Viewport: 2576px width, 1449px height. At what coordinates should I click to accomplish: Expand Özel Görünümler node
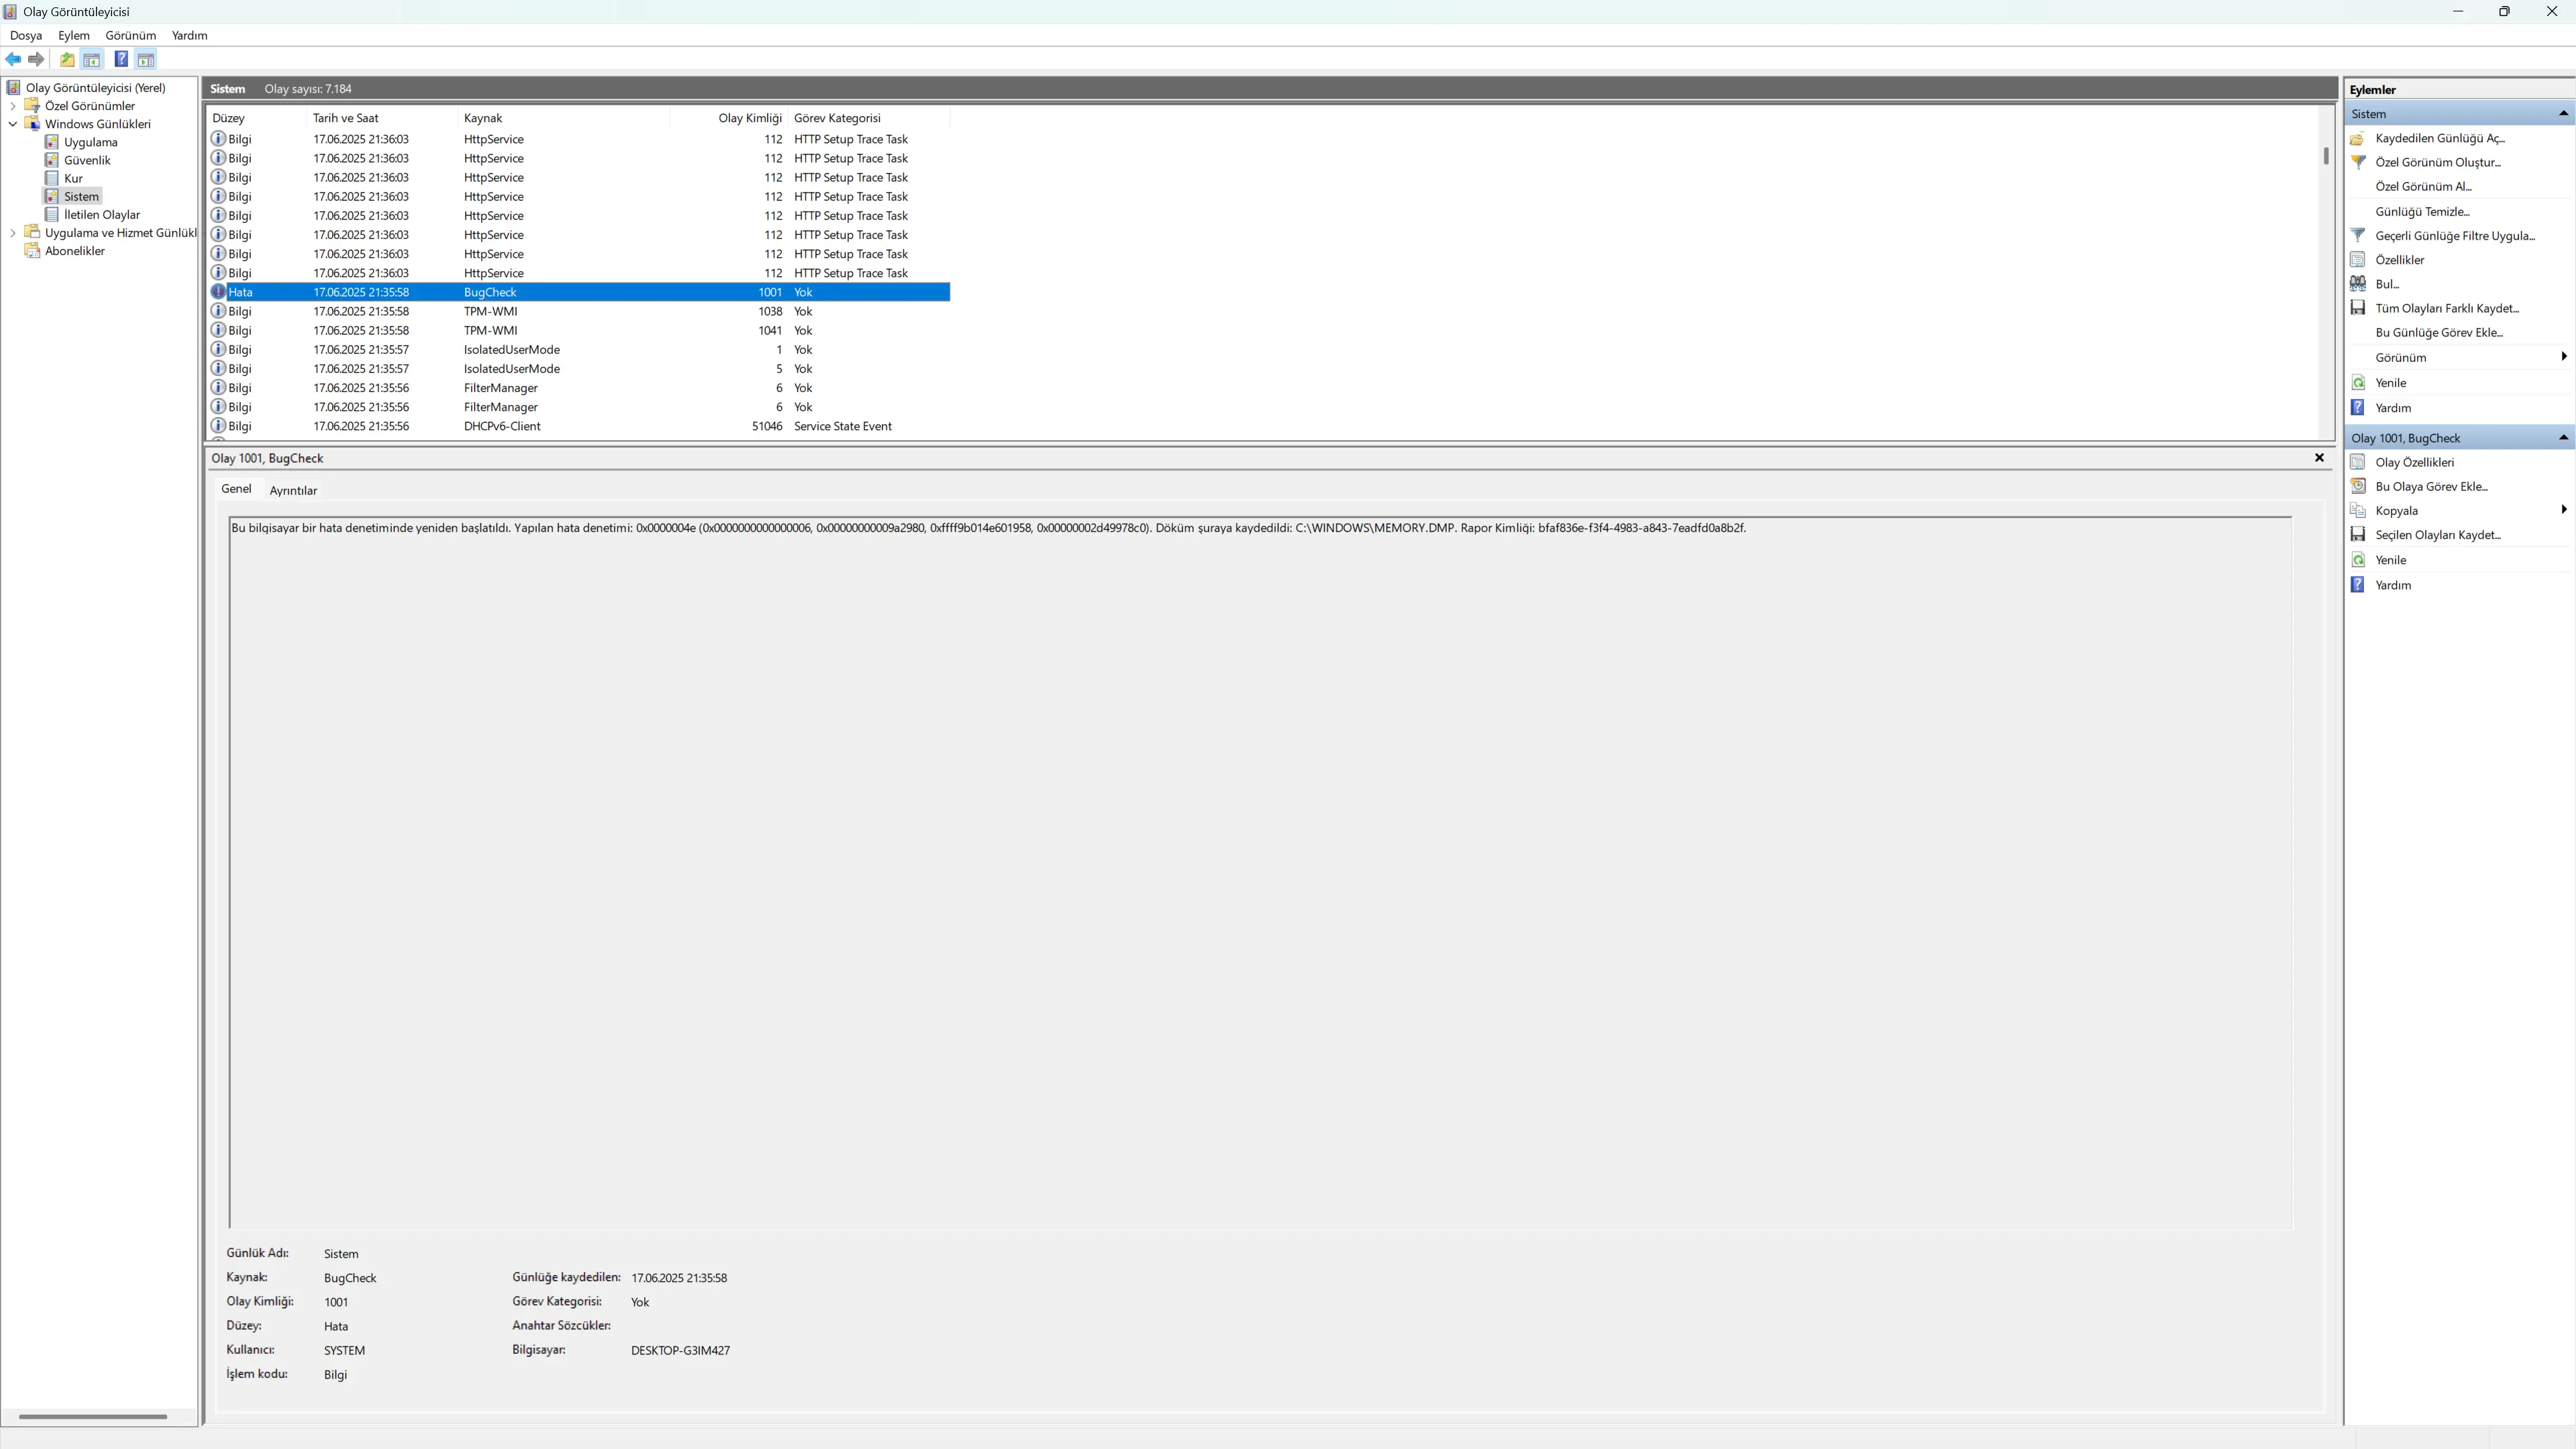(12, 106)
